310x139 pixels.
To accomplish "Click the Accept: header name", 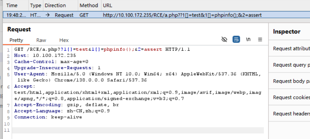I will pos(25,86).
